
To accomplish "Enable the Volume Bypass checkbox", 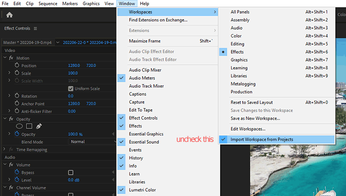I will 71,172.
